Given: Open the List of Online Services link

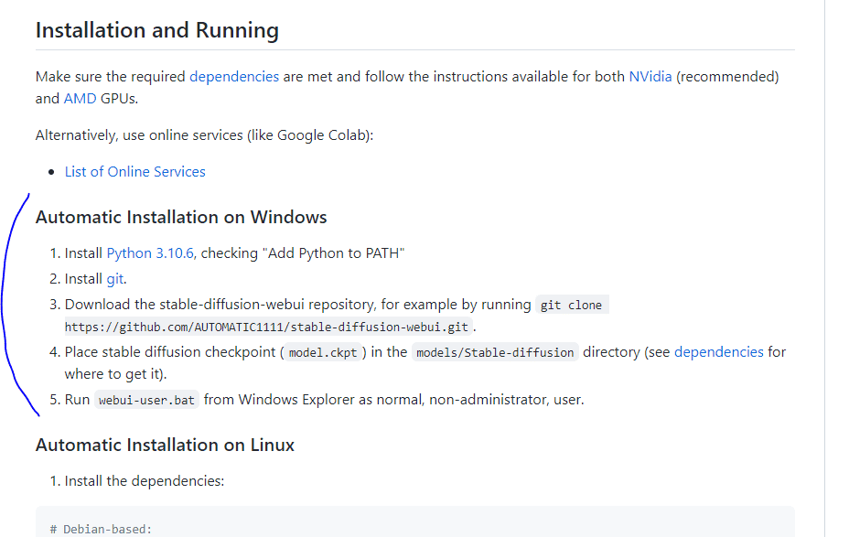Looking at the screenshot, I should [135, 172].
